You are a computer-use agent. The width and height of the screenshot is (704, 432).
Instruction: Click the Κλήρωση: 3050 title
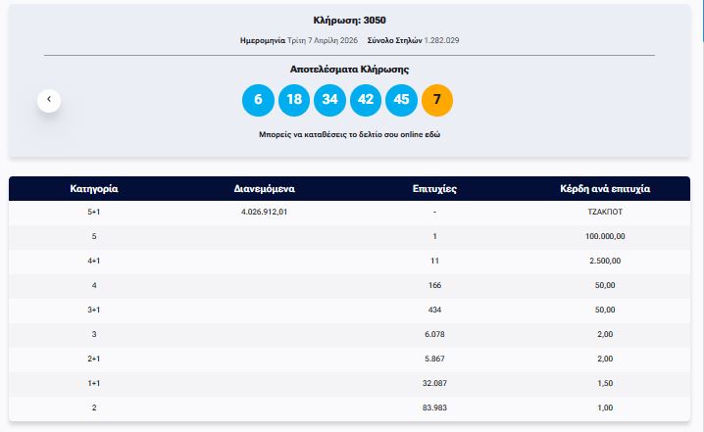[x=350, y=20]
